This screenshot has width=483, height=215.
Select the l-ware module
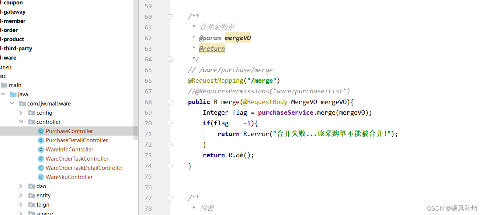pos(8,58)
